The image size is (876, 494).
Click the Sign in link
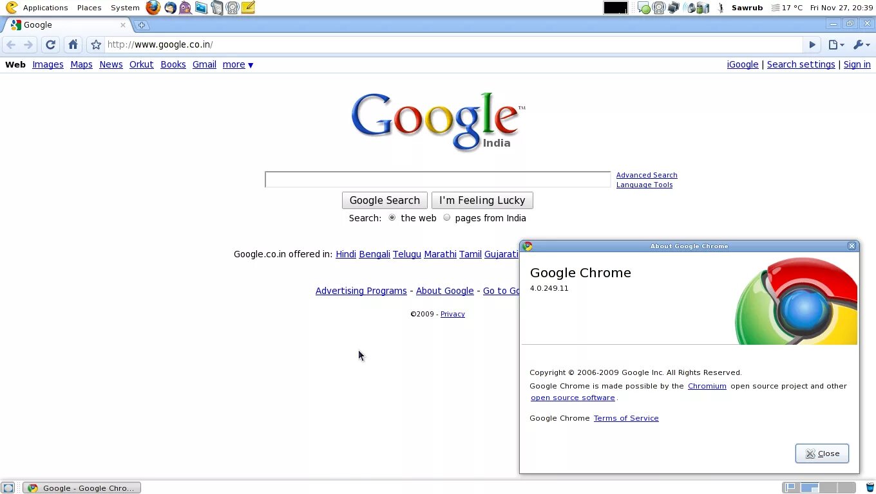[857, 64]
